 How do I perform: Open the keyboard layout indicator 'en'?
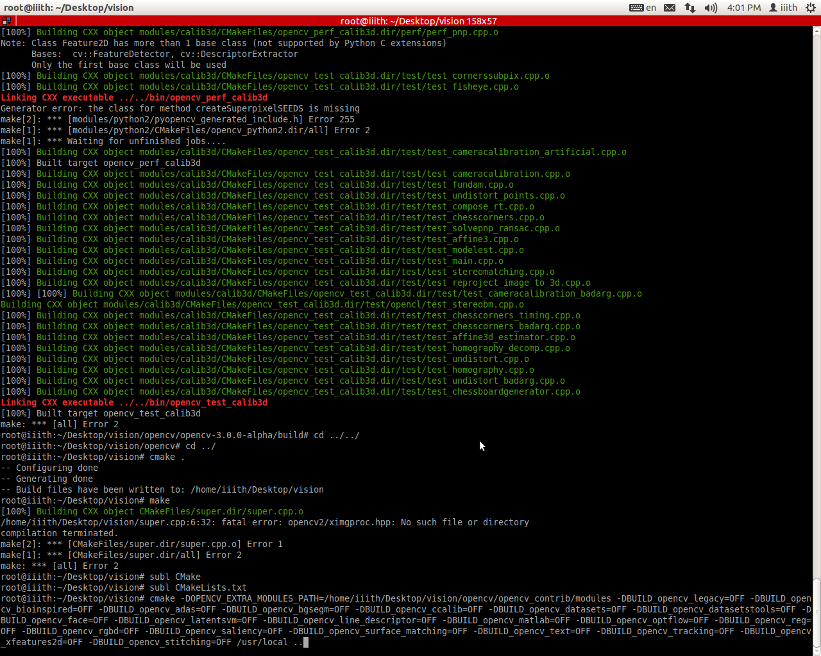click(x=643, y=8)
